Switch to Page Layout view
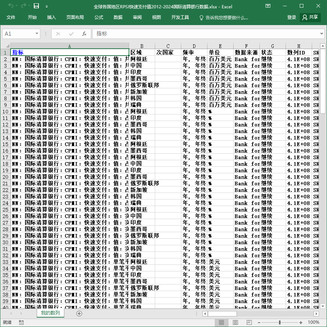The width and height of the screenshot is (327, 327). point(235,322)
